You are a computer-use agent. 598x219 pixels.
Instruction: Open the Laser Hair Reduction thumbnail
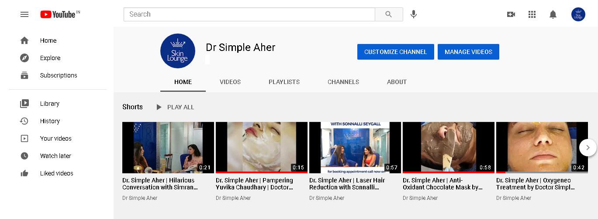[355, 148]
